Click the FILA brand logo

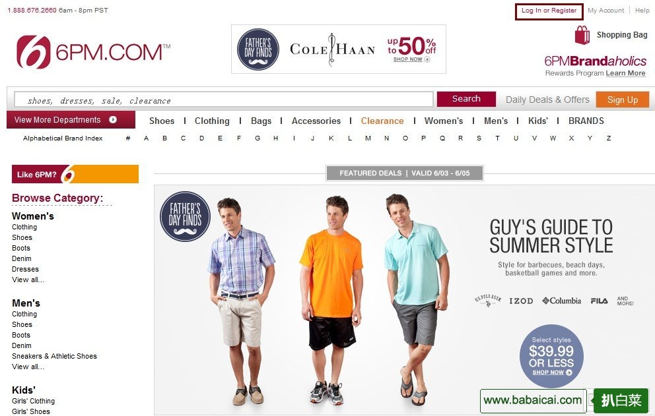click(x=599, y=301)
